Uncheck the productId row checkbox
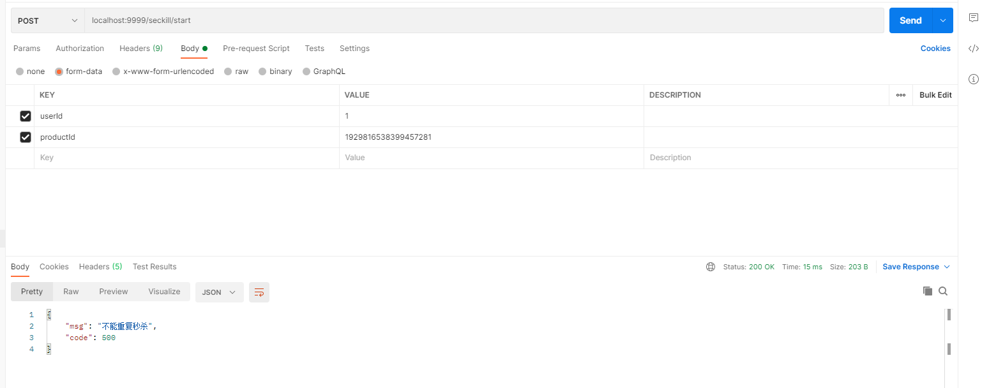 26,137
